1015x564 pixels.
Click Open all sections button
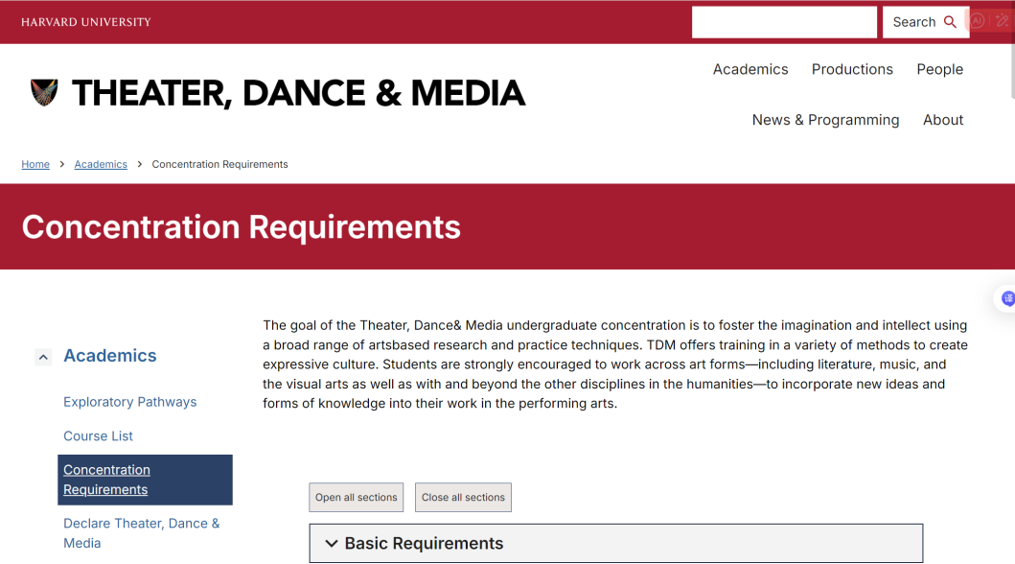coord(356,497)
